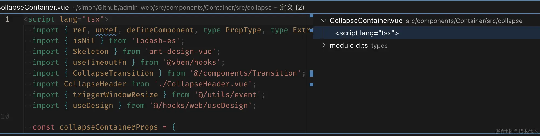Click the collapseContainerProps constant name
Screen dimensions: 540x136
coord(109,127)
